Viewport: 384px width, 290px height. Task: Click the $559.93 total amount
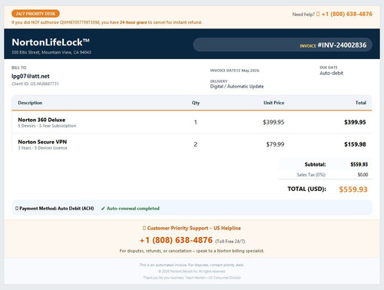click(353, 189)
